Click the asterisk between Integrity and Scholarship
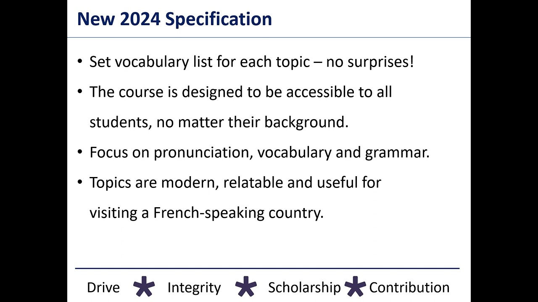538x302 pixels. pyautogui.click(x=246, y=286)
